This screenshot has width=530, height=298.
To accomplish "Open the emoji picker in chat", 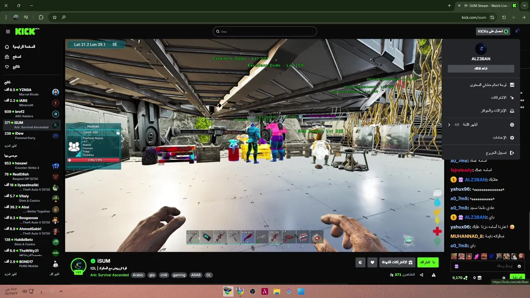I will (519, 266).
